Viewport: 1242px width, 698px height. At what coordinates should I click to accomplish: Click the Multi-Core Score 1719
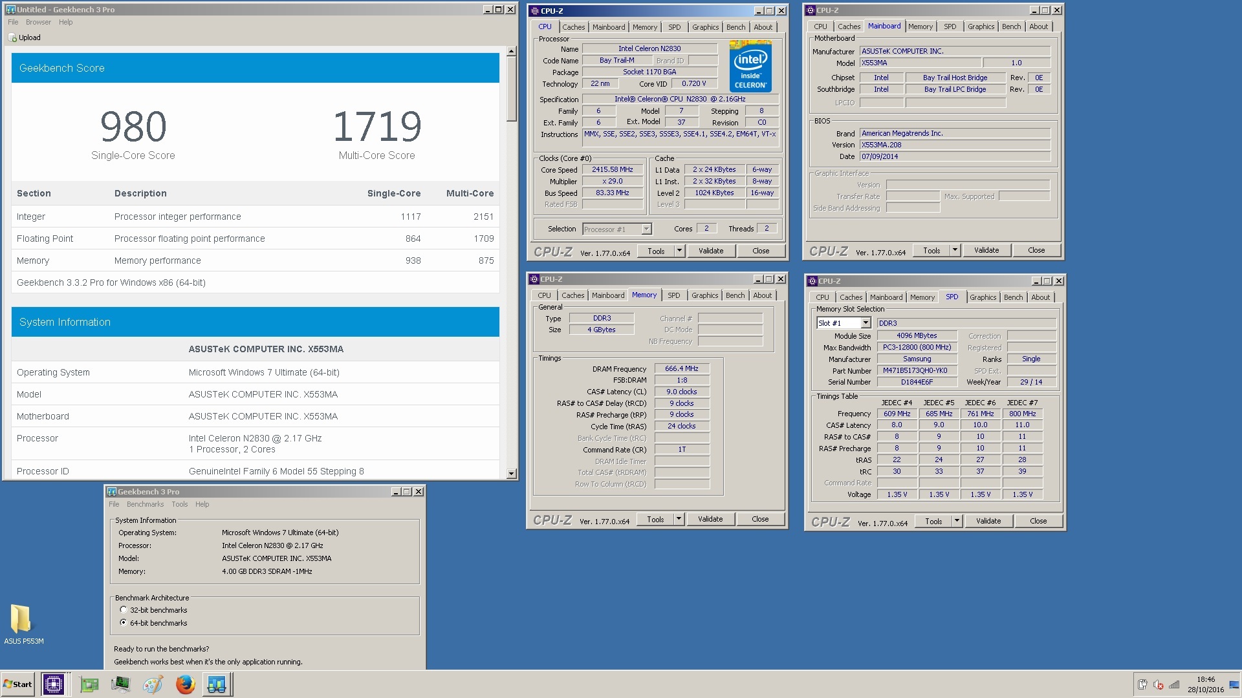tap(377, 127)
